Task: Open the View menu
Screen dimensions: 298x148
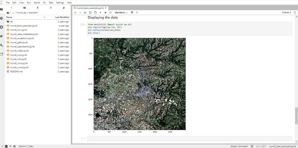Action: [22, 3]
